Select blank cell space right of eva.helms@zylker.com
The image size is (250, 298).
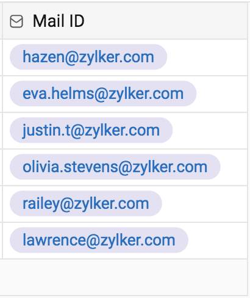[x=221, y=94]
